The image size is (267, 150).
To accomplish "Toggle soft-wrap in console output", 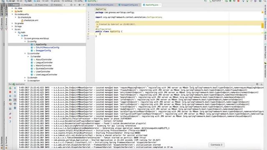I will pyautogui.click(x=15, y=96).
